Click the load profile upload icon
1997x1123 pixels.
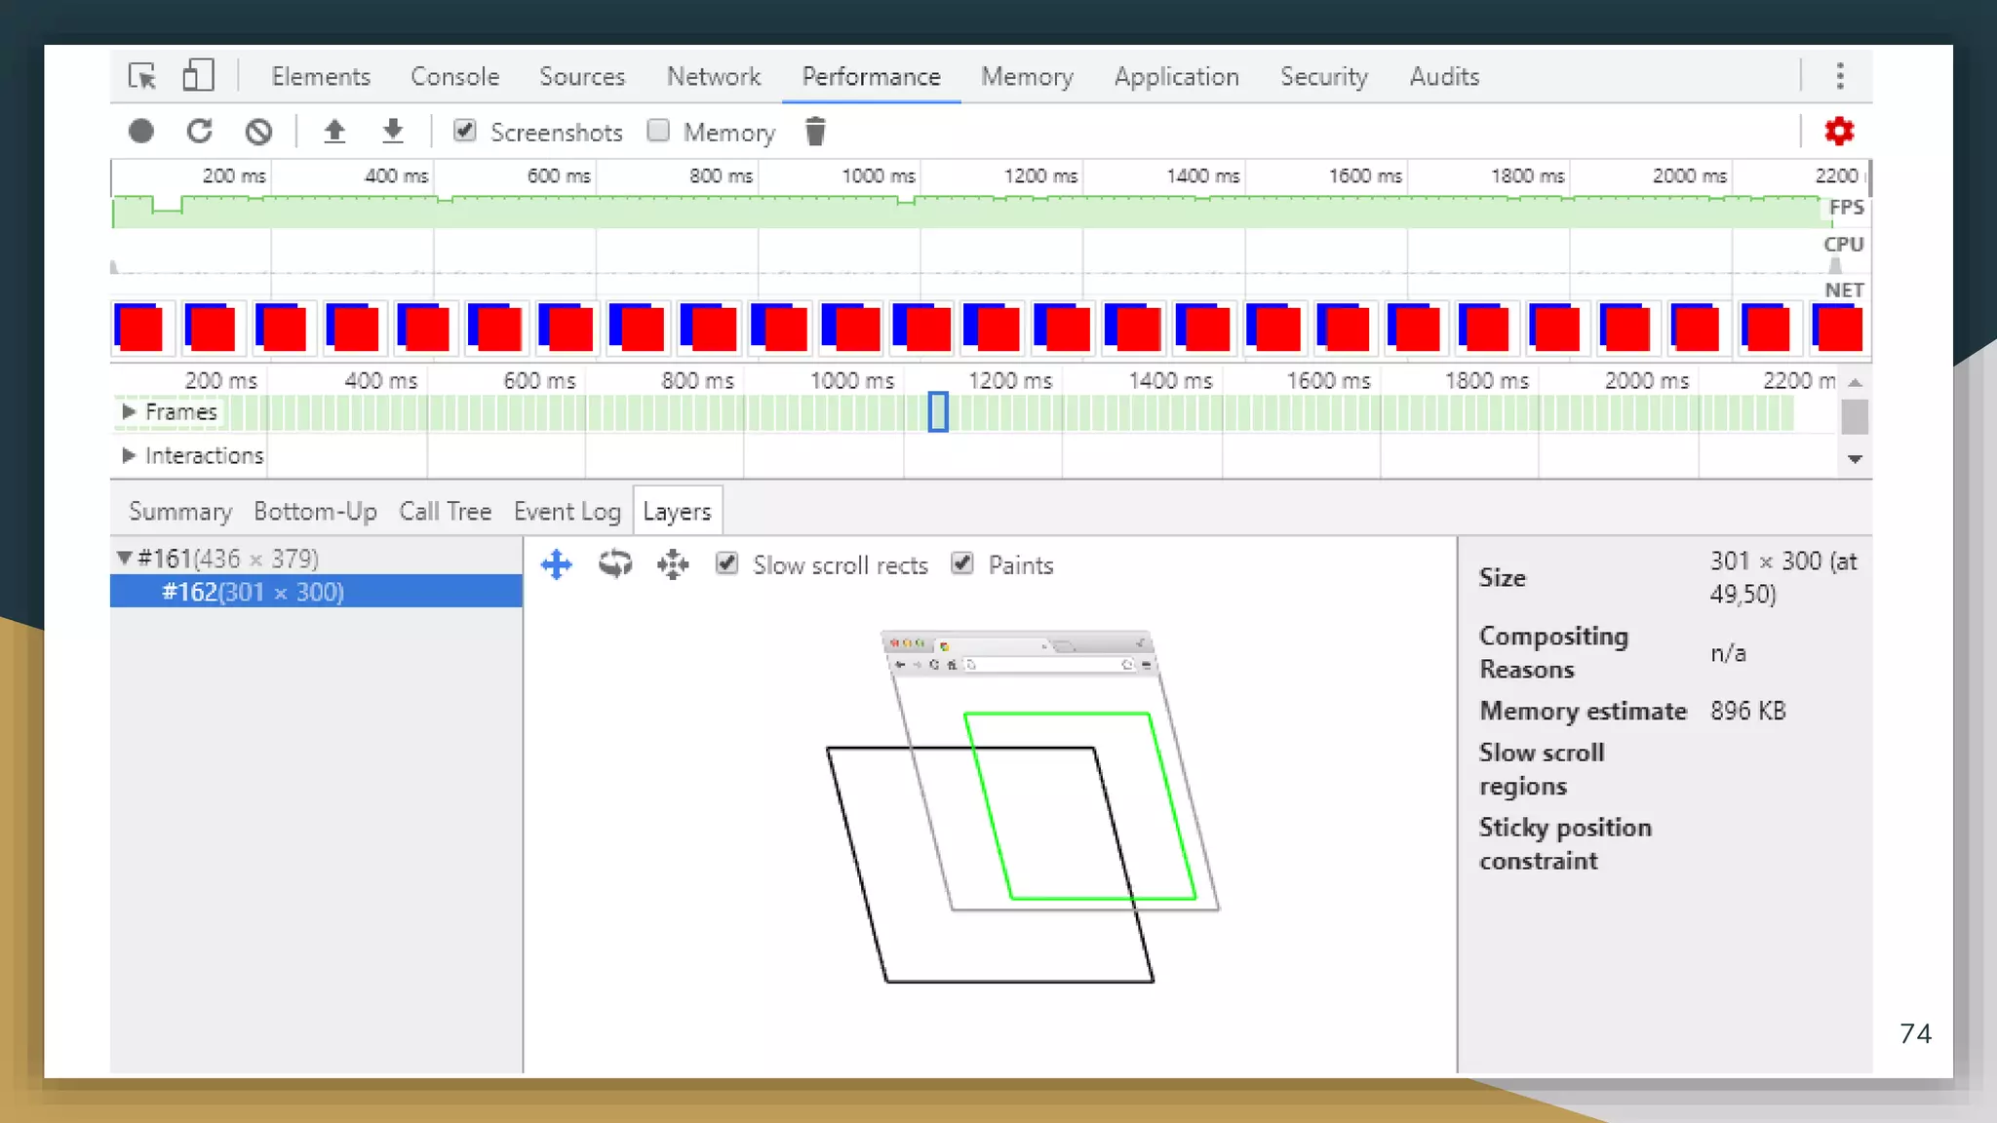click(334, 131)
